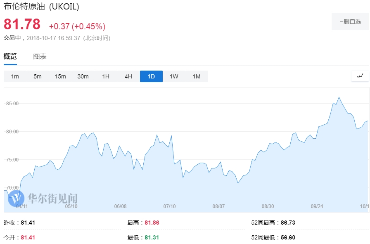
Task: Click the 09/24 date axis marker
Action: [x=317, y=206]
